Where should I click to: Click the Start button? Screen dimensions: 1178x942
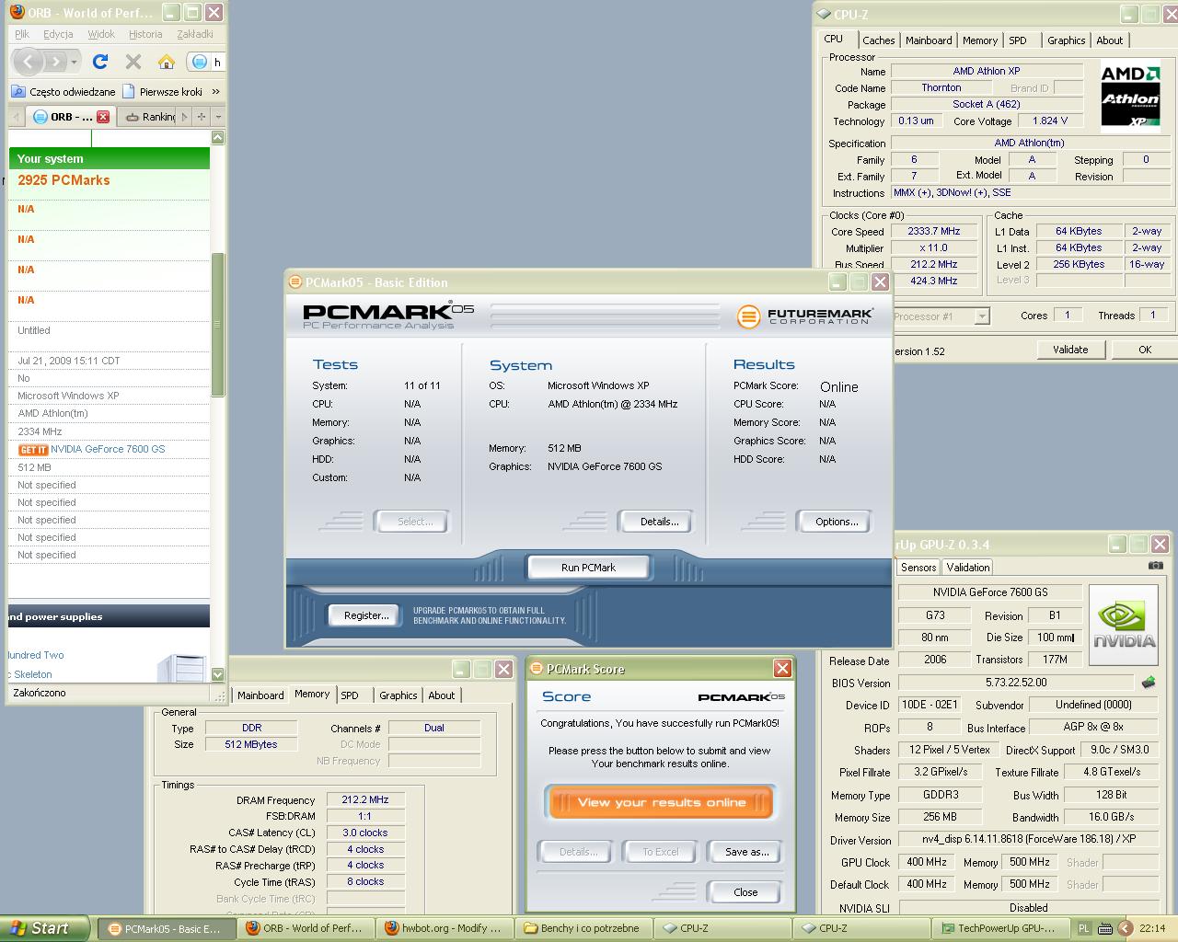coord(45,928)
